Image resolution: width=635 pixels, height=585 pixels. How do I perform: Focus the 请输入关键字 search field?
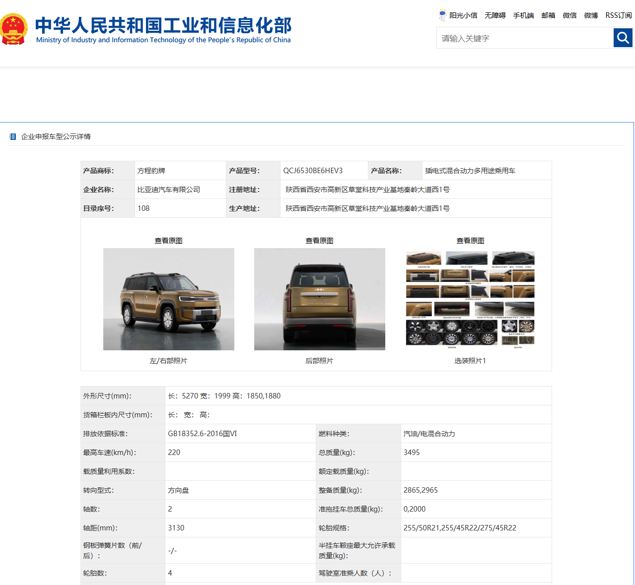point(525,38)
